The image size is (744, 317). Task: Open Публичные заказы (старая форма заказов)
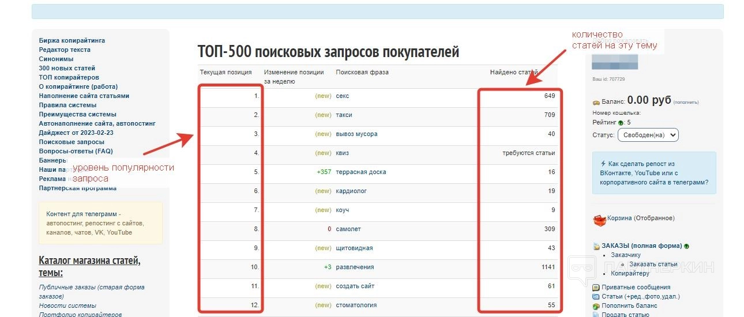click(92, 292)
